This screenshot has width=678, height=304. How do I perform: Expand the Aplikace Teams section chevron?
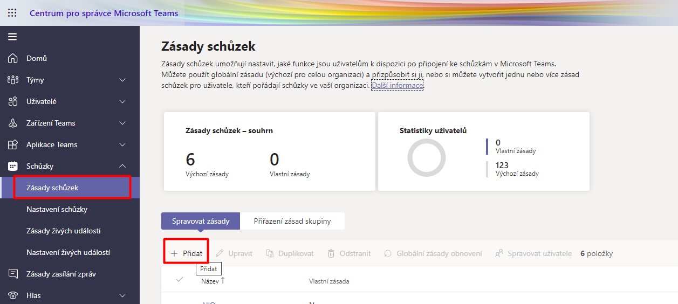coord(122,144)
